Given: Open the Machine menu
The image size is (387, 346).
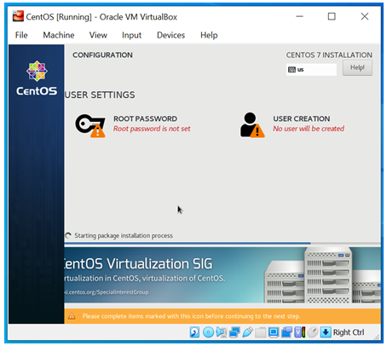Looking at the screenshot, I should [59, 35].
